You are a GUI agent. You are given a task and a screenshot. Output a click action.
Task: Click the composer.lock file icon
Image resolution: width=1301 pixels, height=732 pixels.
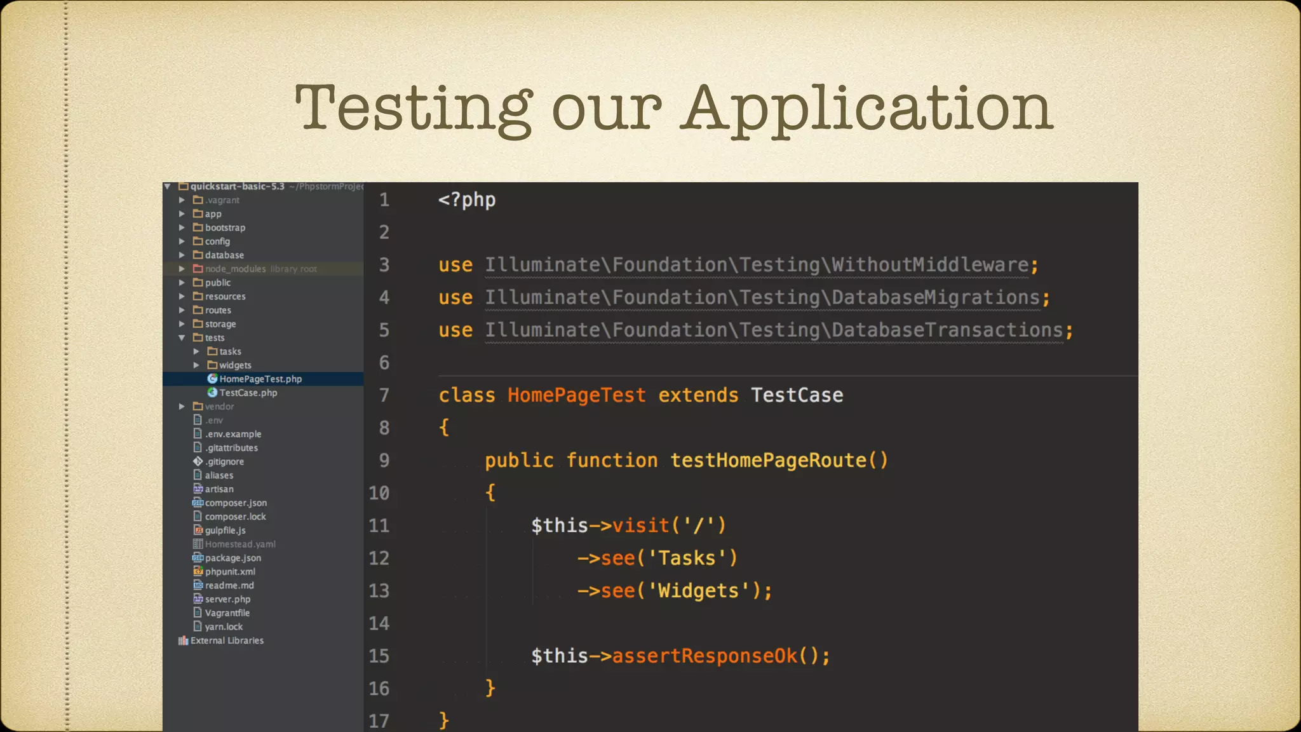pyautogui.click(x=198, y=517)
